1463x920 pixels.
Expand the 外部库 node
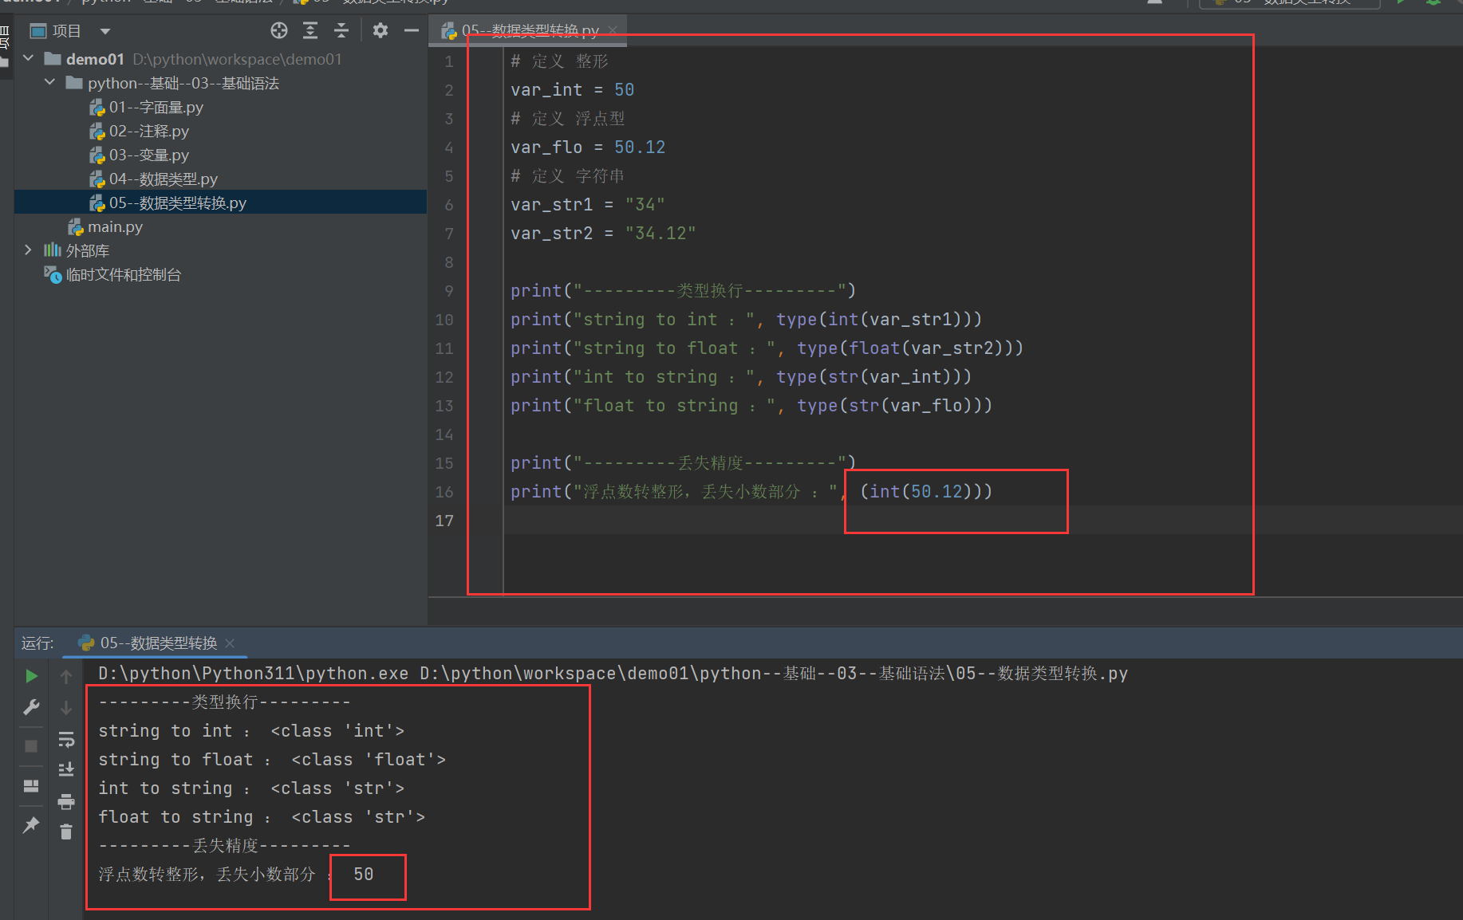[x=29, y=250]
